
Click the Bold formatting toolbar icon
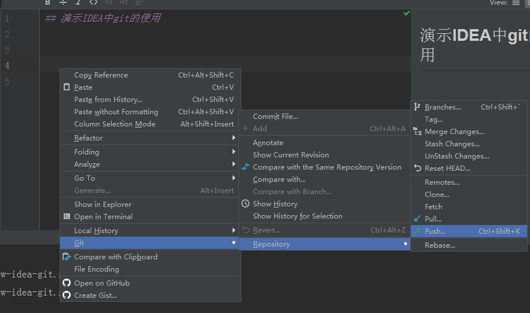click(x=48, y=3)
